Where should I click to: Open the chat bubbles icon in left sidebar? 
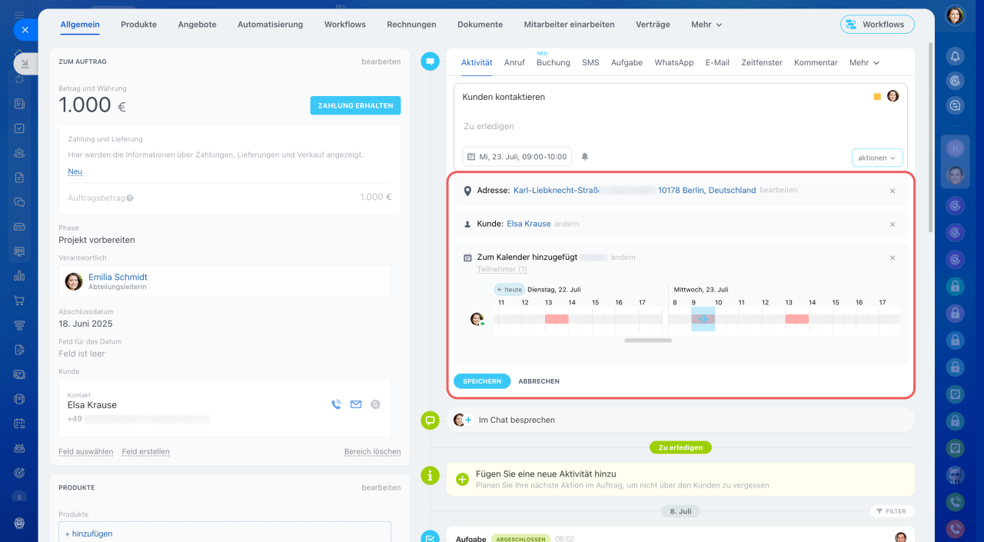pos(19,202)
